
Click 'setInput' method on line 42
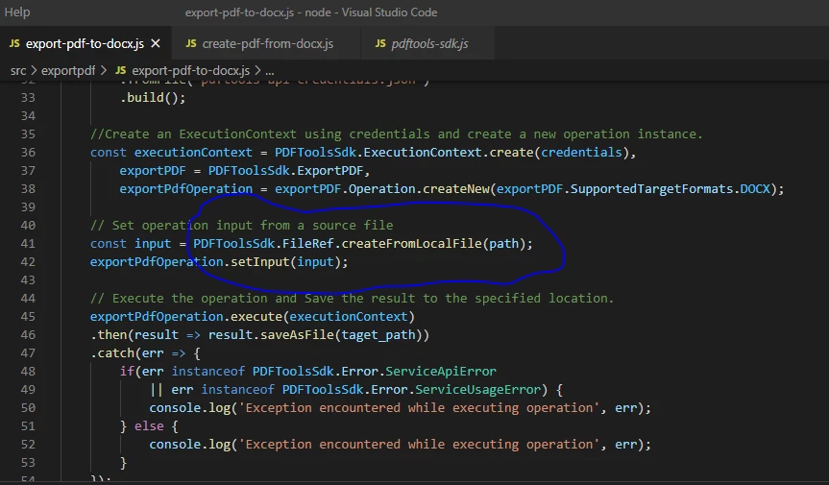pos(259,262)
